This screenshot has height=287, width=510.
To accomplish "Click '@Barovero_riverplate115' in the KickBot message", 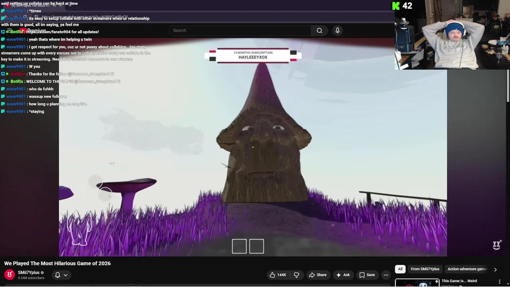I will click(x=91, y=74).
